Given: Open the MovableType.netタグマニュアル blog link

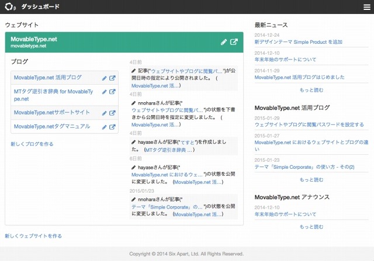Looking at the screenshot, I should pos(52,126).
